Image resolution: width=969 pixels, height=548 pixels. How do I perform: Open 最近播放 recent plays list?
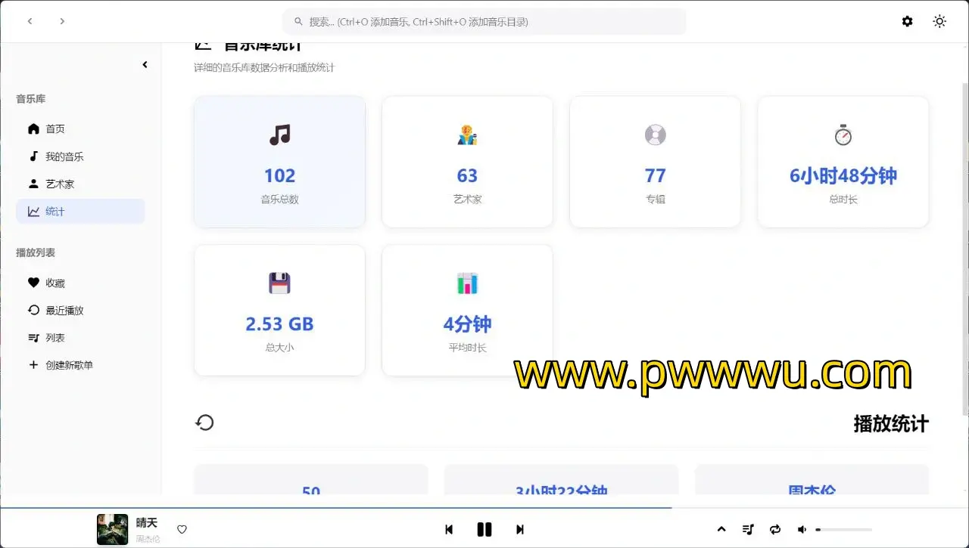(64, 310)
